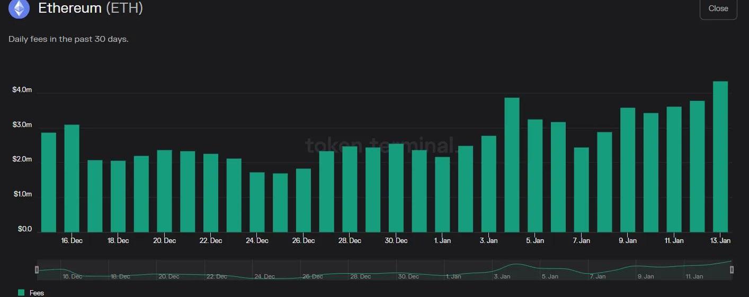749x297 pixels.
Task: Click the lowest bar right after 24 Dec
Action: 280,203
